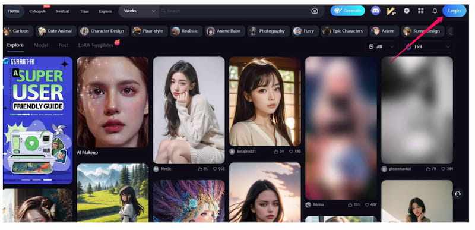Open the Hot sorting dropdown
This screenshot has width=475, height=230.
(427, 47)
